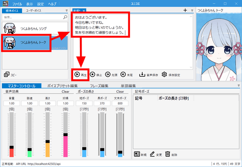Select つくよみちゃん トーク voice
This screenshot has height=167, width=242.
coord(35,43)
